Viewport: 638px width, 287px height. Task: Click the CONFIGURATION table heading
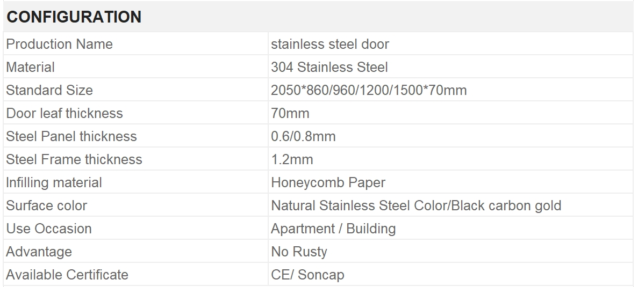point(74,17)
